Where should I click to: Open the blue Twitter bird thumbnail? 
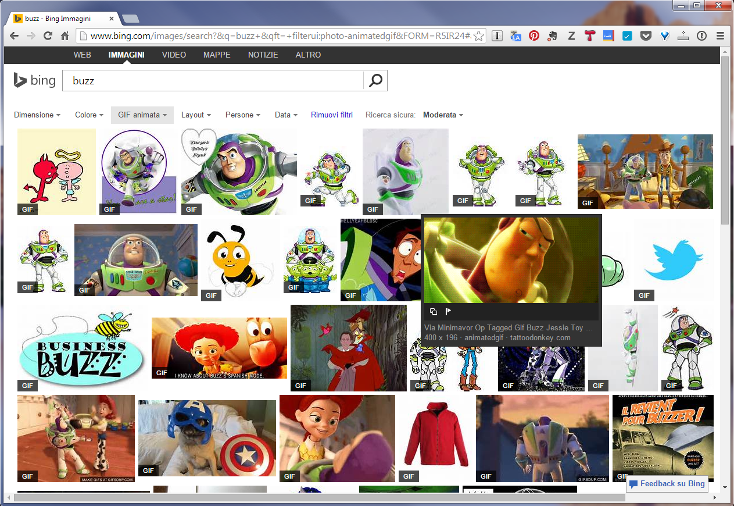coord(674,260)
